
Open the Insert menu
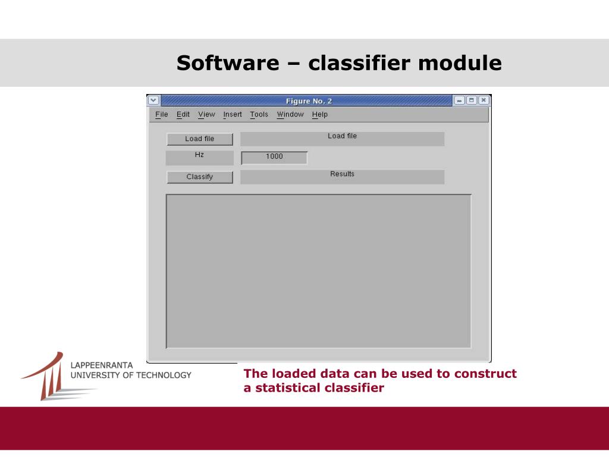233,114
